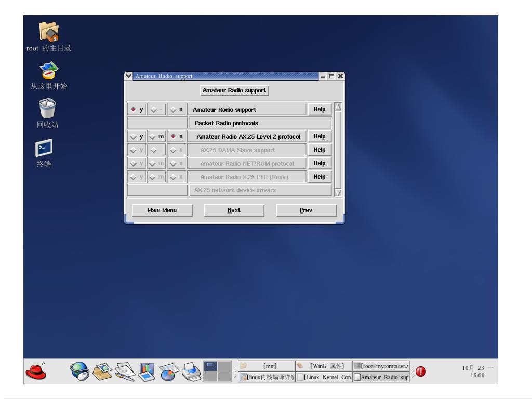Open the Start Here desktop icon
532x399 pixels.
(49, 76)
